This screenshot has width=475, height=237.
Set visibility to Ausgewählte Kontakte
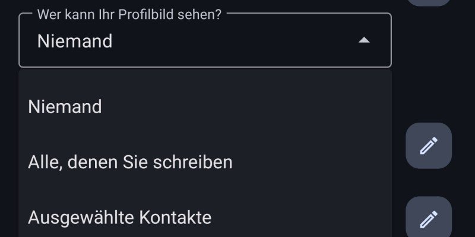pyautogui.click(x=119, y=217)
